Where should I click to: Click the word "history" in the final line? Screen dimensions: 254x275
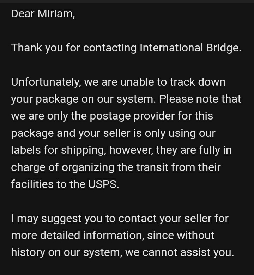click(x=28, y=252)
